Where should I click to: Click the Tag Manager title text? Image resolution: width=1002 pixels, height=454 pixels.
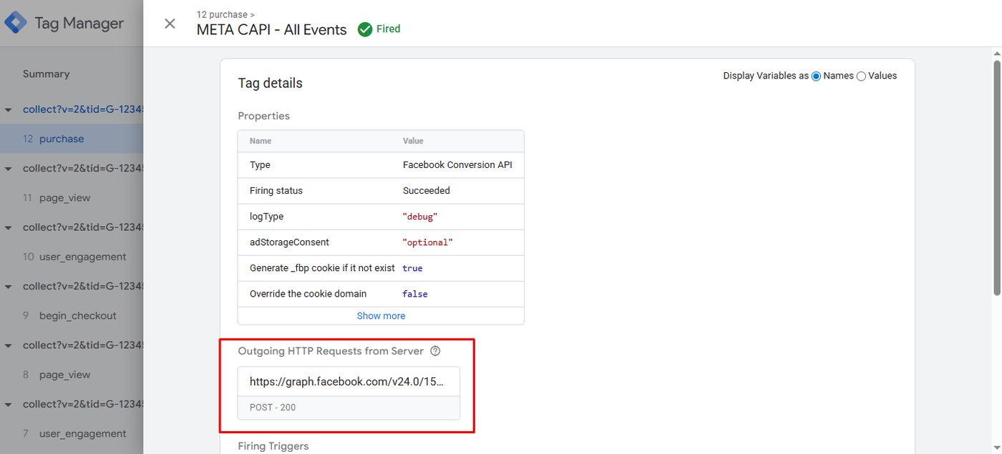click(x=79, y=23)
